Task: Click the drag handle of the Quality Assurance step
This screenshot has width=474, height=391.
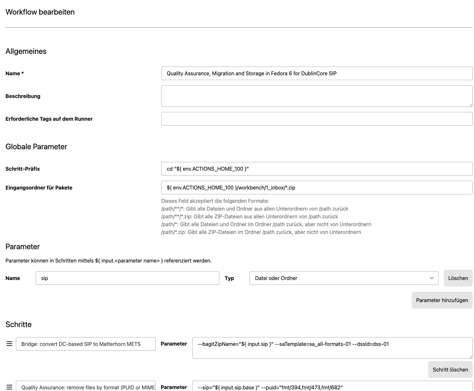Action: [x=9, y=387]
